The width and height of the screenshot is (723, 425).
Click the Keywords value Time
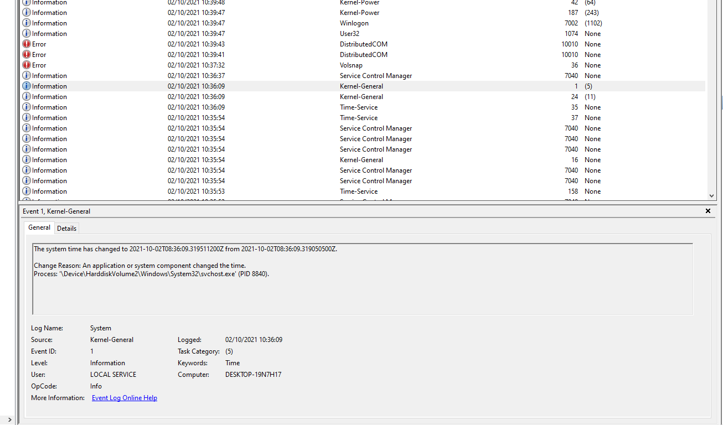pyautogui.click(x=233, y=363)
